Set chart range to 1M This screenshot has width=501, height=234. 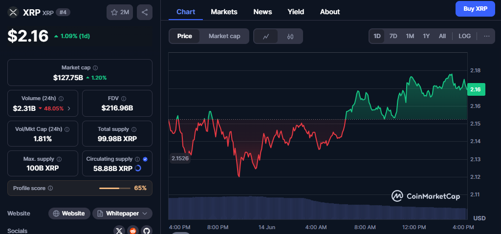click(410, 36)
